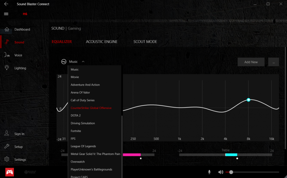
Task: Open the Setup wrench icon
Action: coord(7,146)
